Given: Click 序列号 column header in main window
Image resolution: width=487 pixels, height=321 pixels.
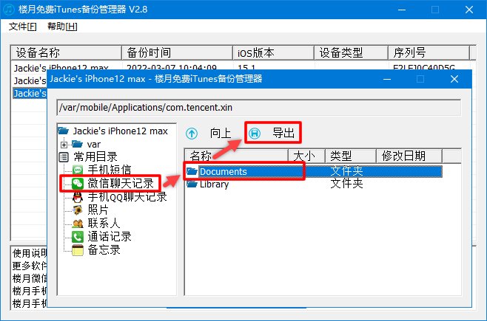Looking at the screenshot, I should pyautogui.click(x=429, y=52).
